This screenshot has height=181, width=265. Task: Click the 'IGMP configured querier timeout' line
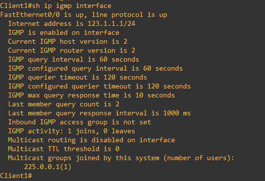click(99, 87)
